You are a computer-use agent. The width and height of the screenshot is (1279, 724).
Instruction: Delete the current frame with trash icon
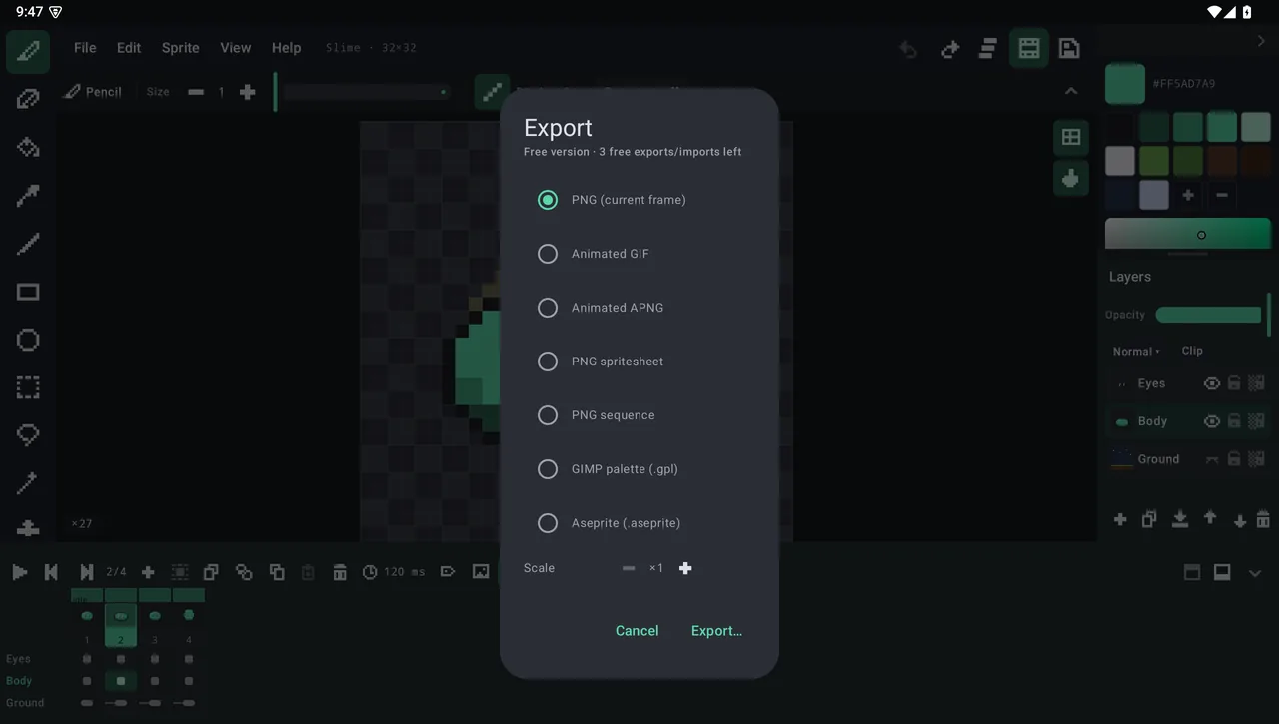[340, 572]
